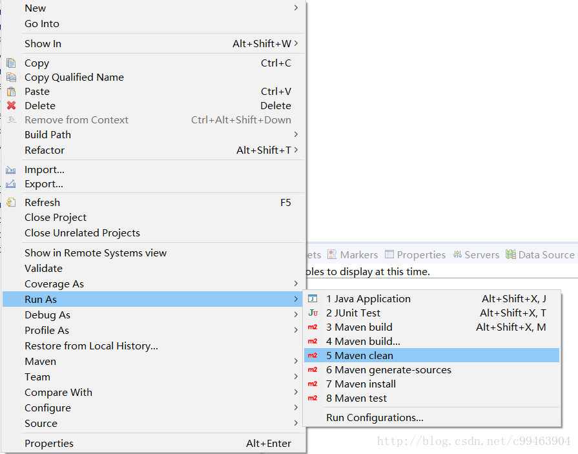
Task: Click the red Delete X icon
Action: [11, 106]
